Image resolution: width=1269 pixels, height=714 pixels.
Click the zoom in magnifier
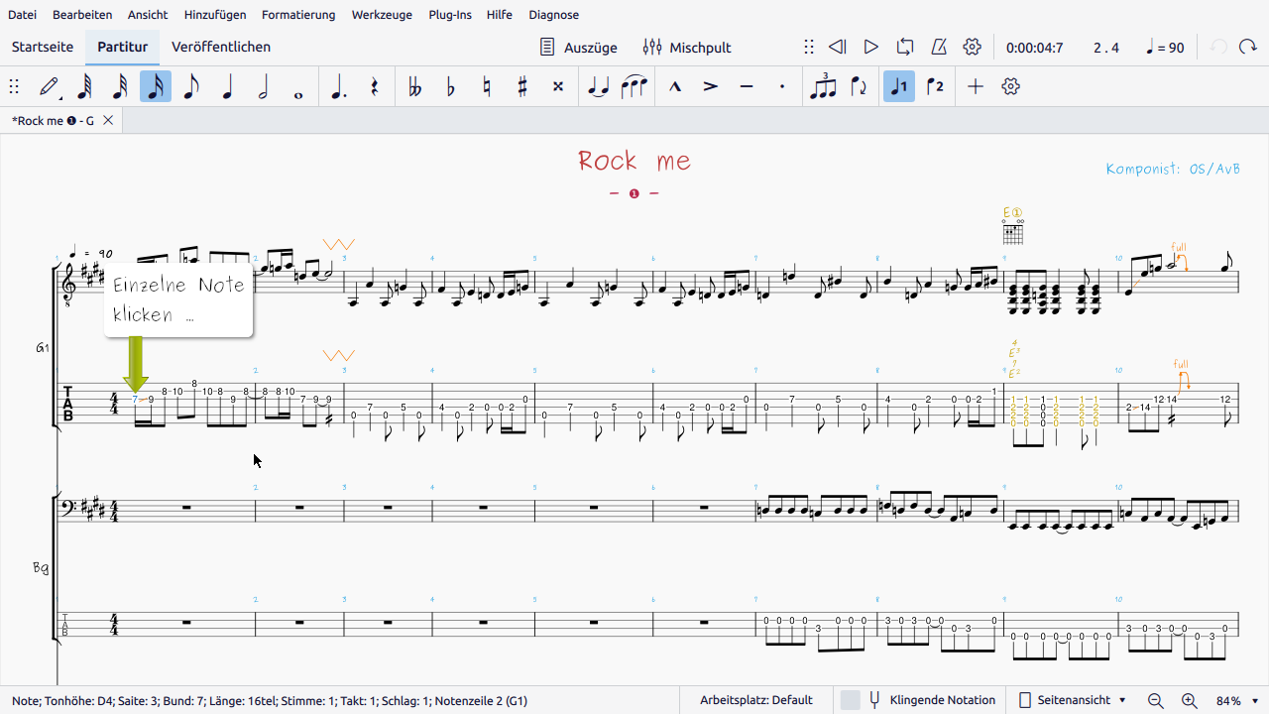pyautogui.click(x=1190, y=700)
